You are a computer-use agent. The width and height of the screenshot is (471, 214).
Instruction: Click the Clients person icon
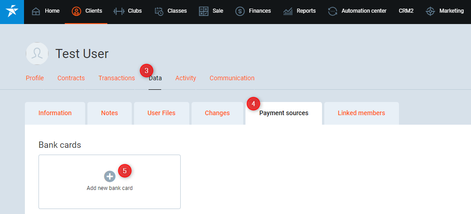pos(77,11)
